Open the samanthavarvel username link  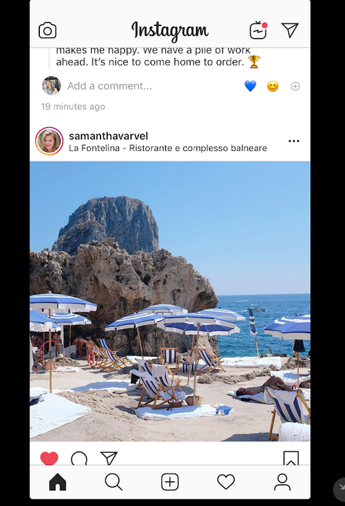pos(108,136)
